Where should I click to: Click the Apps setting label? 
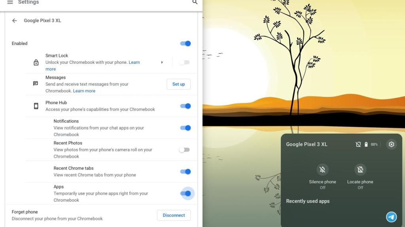pyautogui.click(x=59, y=187)
